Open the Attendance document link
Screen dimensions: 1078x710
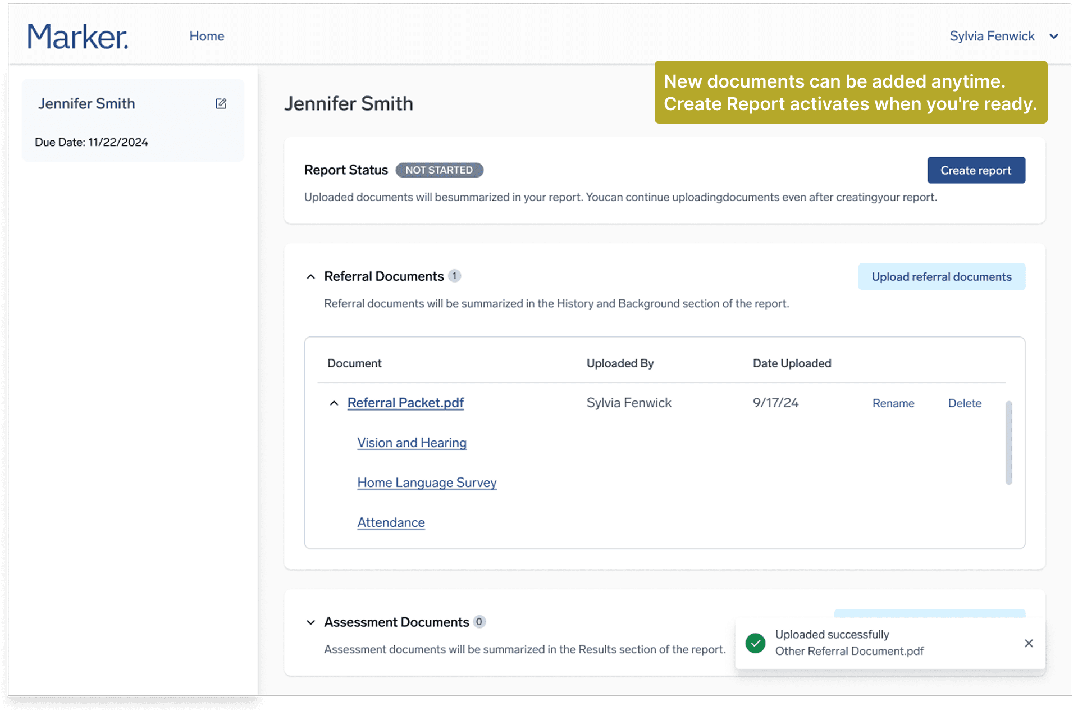(391, 522)
